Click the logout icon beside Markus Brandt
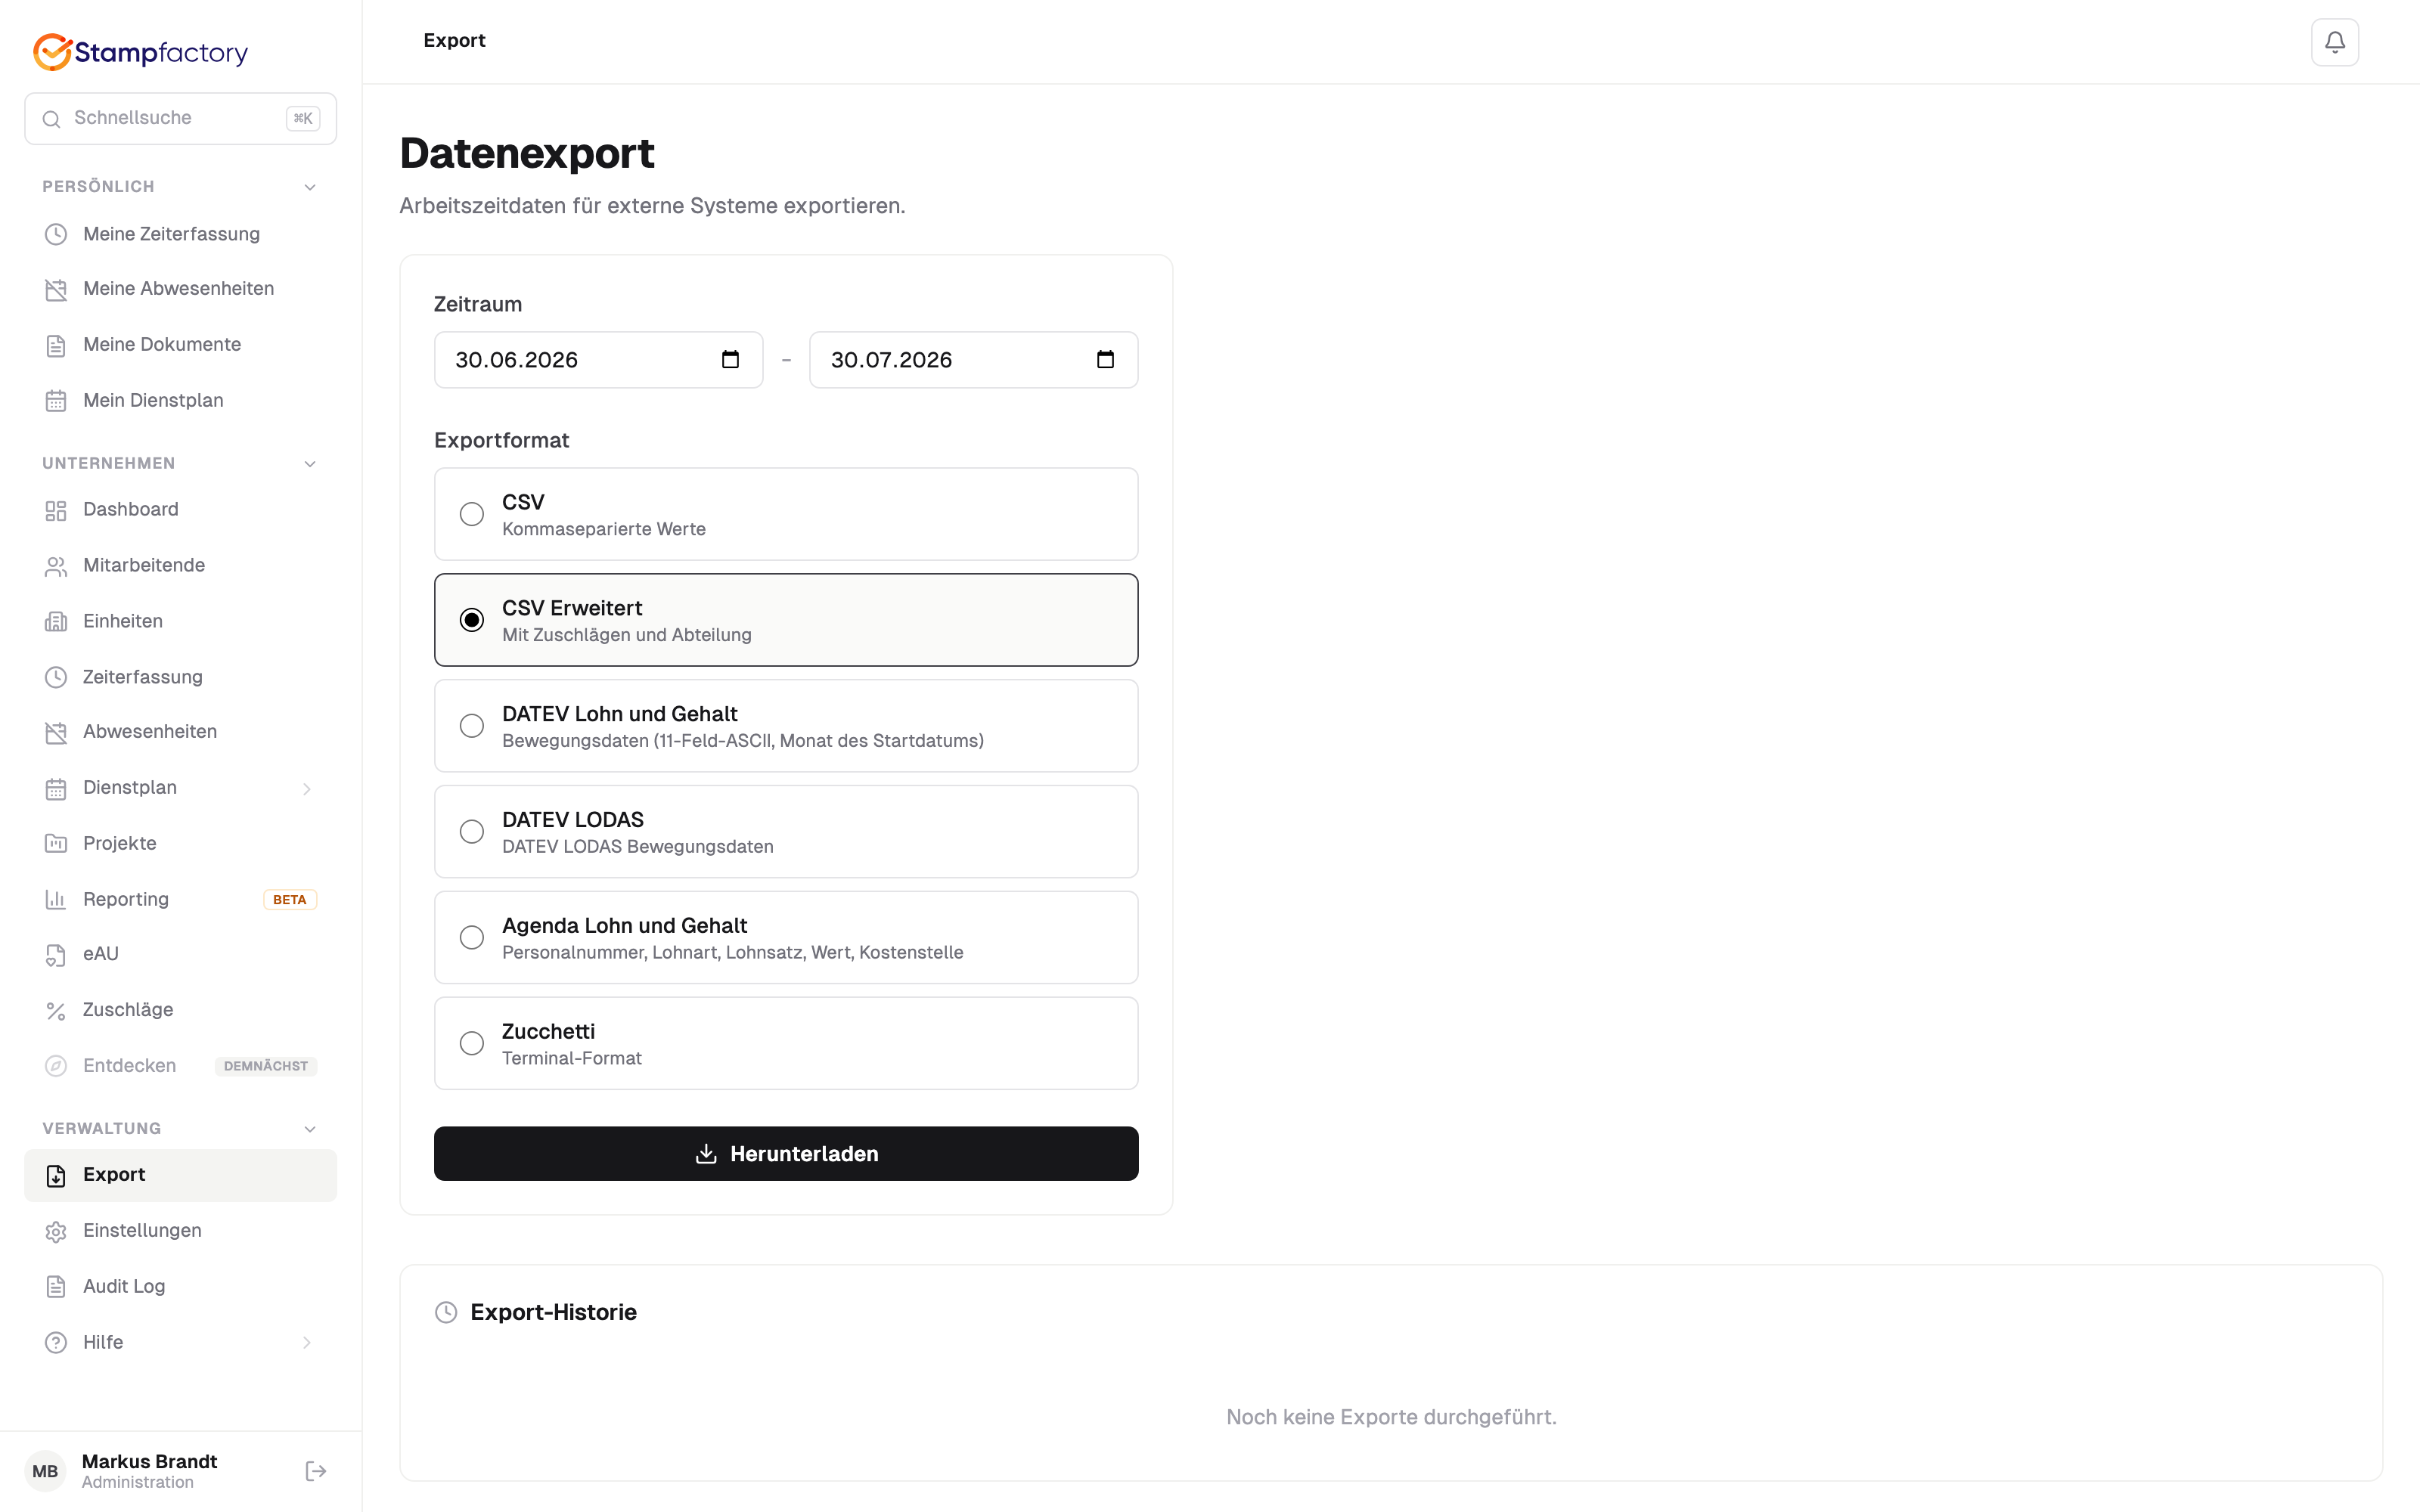 click(316, 1470)
